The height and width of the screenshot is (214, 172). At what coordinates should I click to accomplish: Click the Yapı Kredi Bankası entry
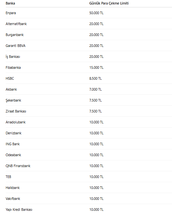point(19,210)
